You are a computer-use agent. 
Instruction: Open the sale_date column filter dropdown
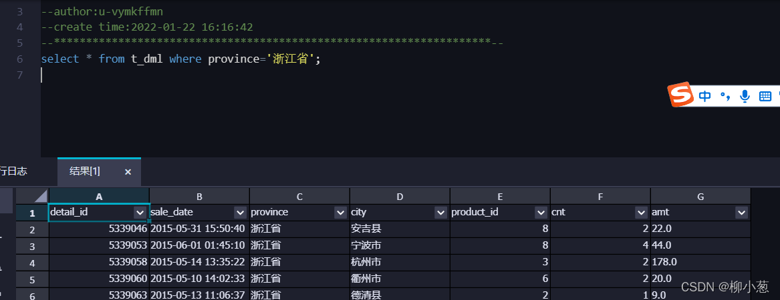[x=241, y=213]
